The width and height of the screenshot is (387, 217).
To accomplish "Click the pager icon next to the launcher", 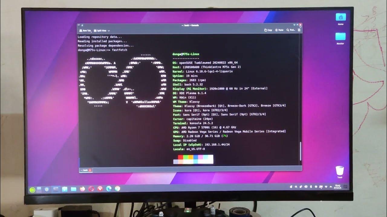I will (x=39, y=189).
